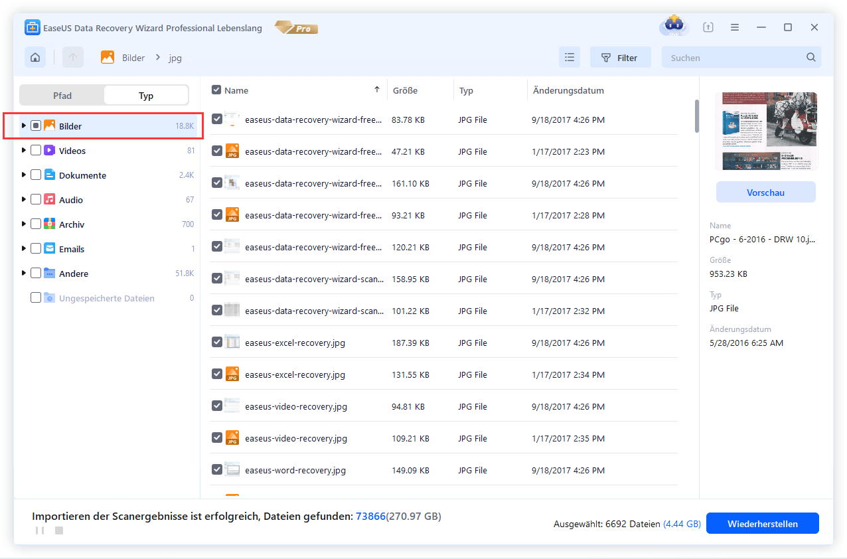Click the jpg breadcrumb segment
Viewport: 847px width, 559px height.
(x=175, y=58)
